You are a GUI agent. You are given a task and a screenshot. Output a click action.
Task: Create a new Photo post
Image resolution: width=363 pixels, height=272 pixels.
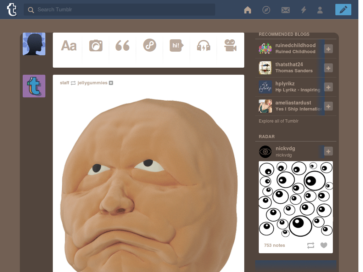96,46
